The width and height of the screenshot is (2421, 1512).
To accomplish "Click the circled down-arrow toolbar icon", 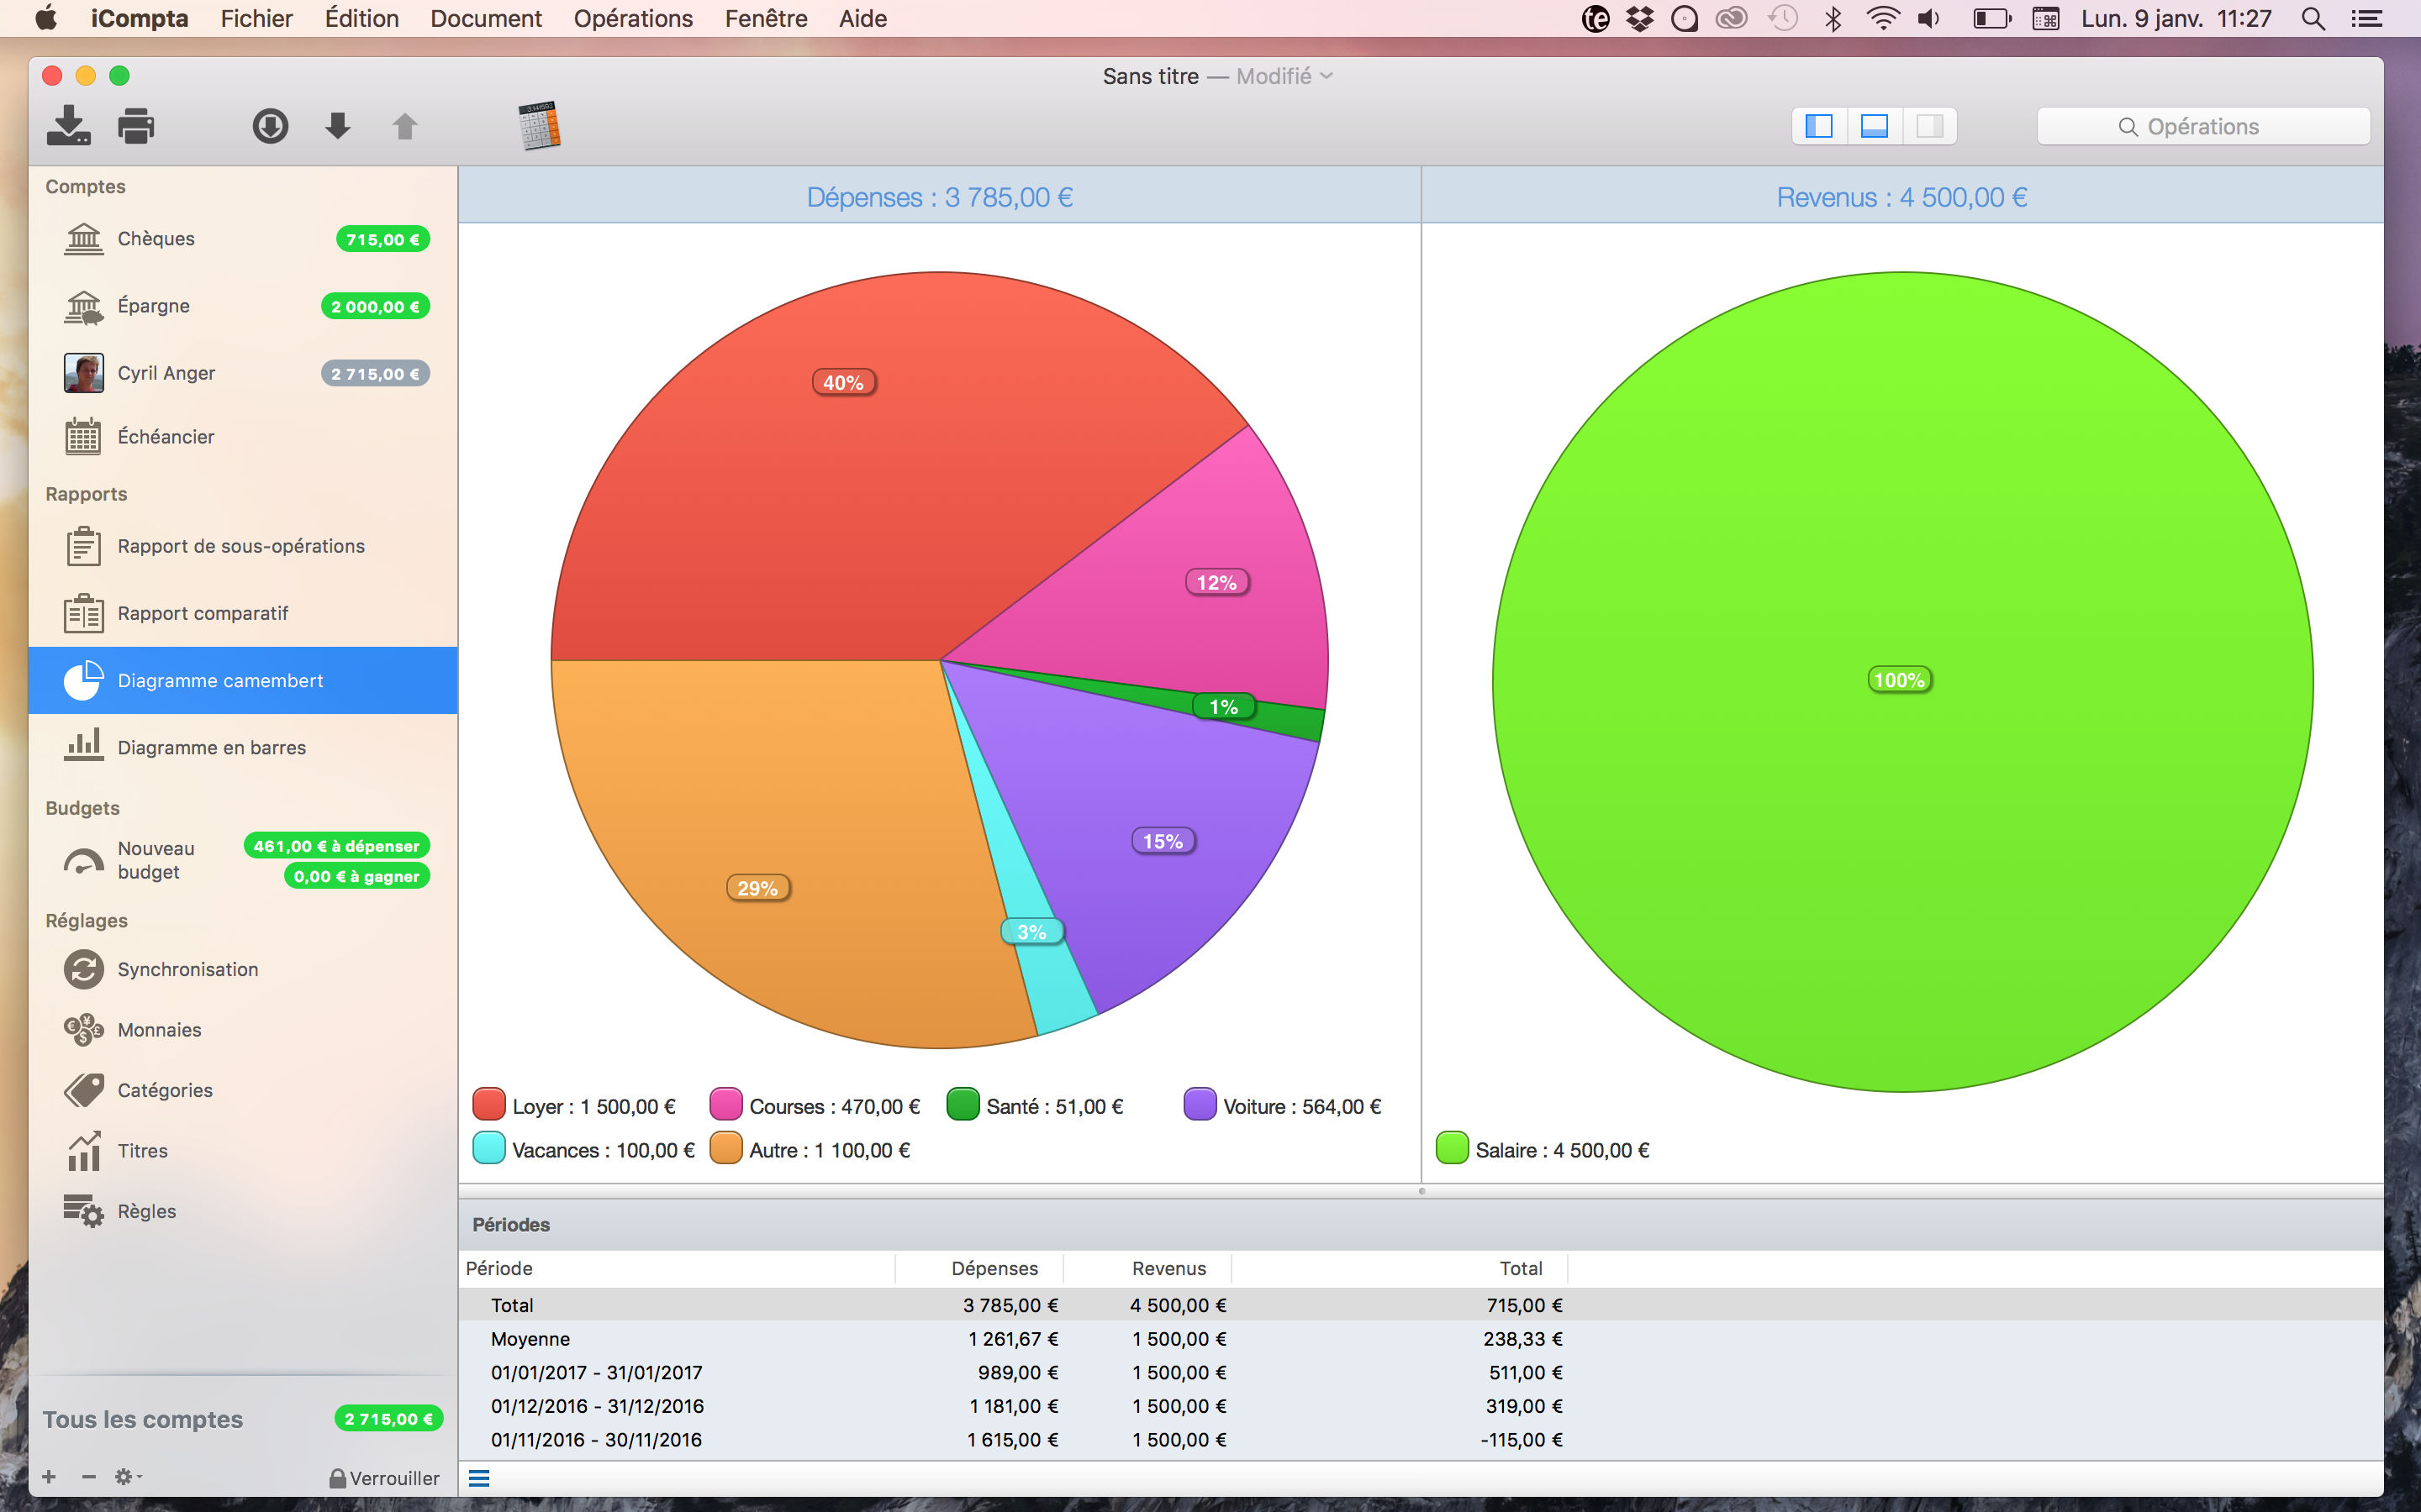I will click(x=270, y=126).
